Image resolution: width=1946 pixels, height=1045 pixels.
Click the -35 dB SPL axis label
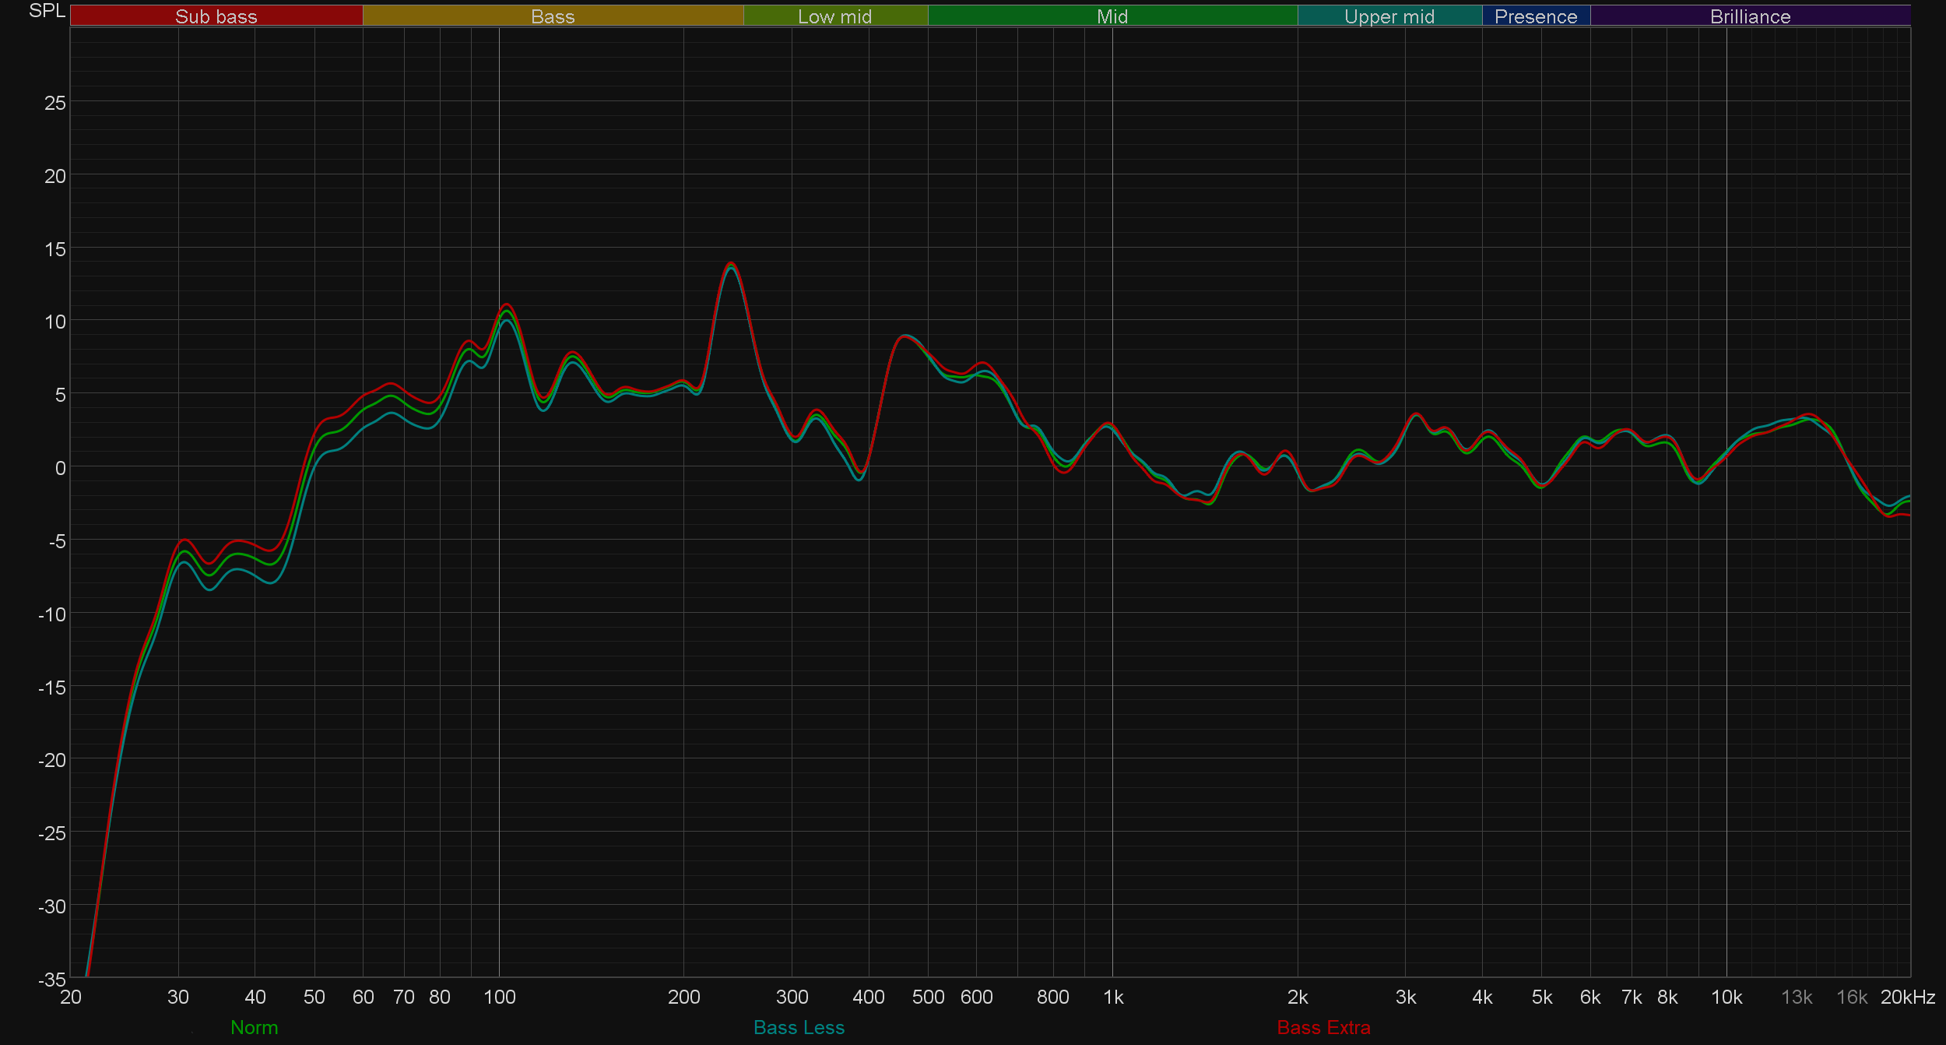click(52, 979)
